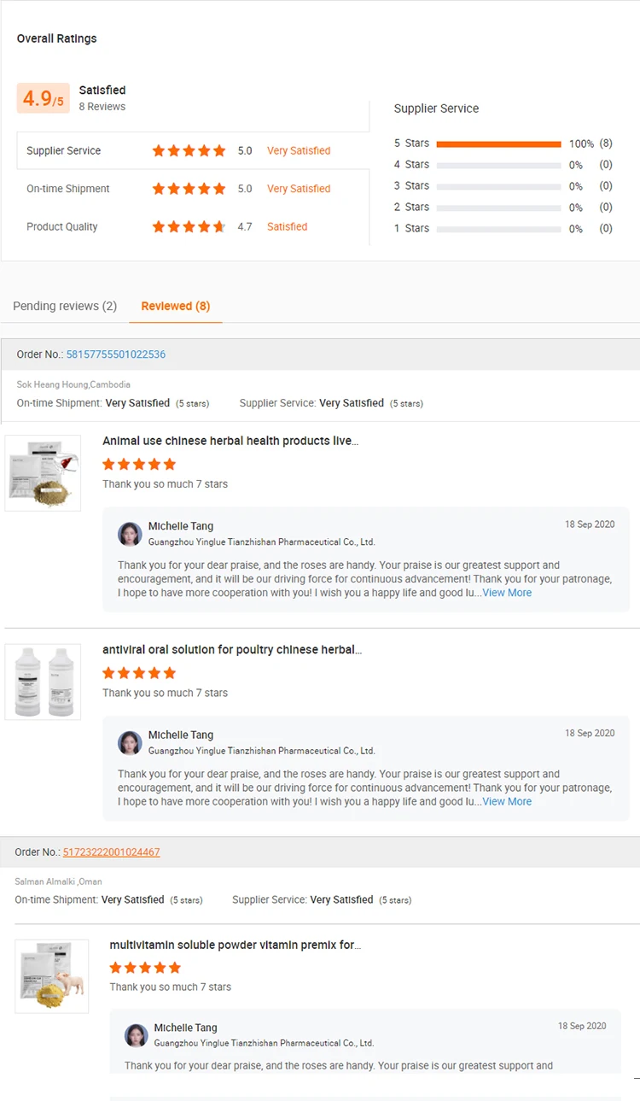The width and height of the screenshot is (640, 1101).
Task: Click the Supplier Service star rating
Action: click(x=189, y=150)
